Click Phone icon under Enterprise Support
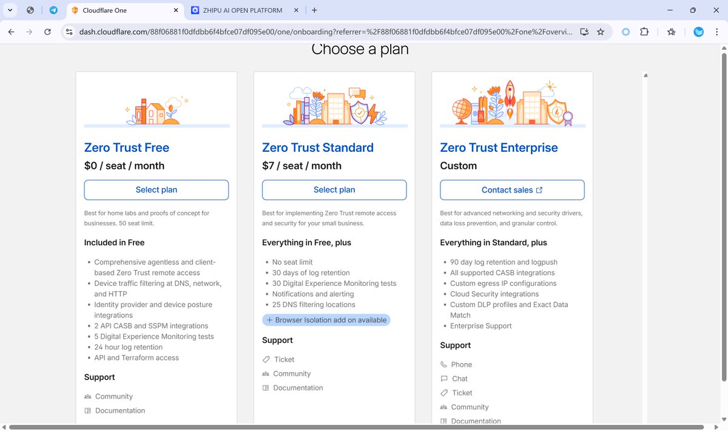The width and height of the screenshot is (728, 431). (x=444, y=365)
